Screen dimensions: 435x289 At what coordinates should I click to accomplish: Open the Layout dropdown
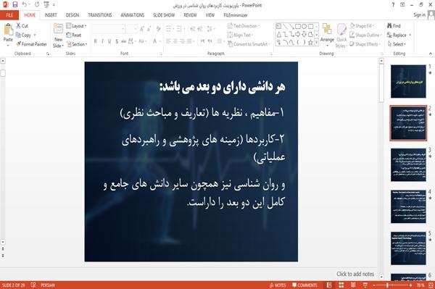77,26
